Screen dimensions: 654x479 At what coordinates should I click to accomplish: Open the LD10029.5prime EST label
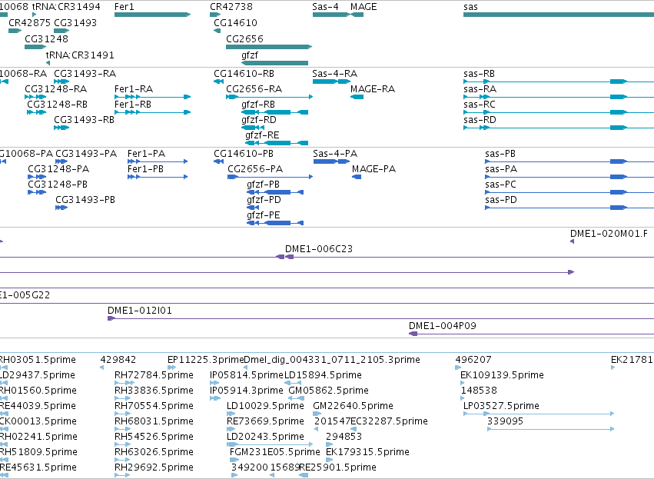coord(265,406)
